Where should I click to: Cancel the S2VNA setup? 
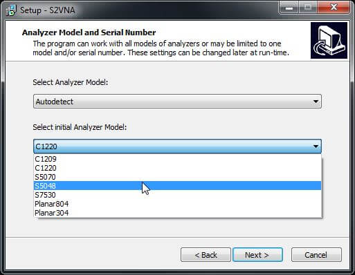point(316,255)
